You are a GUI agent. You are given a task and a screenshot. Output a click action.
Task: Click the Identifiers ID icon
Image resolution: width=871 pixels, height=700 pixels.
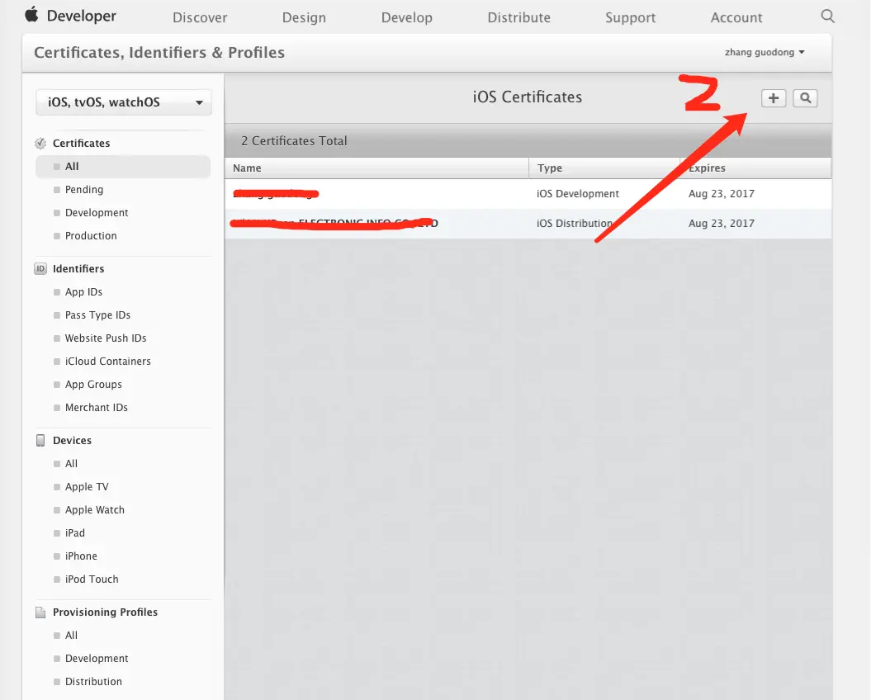pyautogui.click(x=40, y=269)
